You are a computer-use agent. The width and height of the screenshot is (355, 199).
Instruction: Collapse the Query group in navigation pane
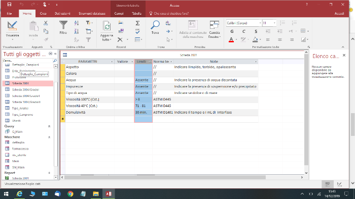pos(49,126)
